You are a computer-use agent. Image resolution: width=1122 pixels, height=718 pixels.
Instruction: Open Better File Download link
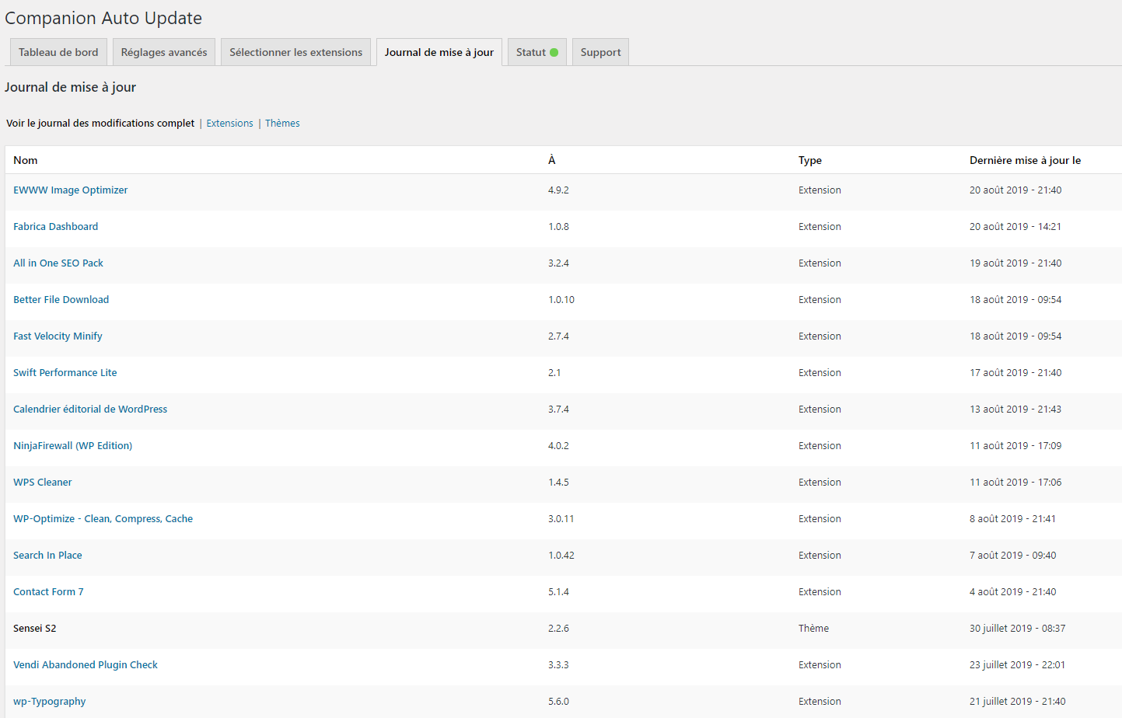click(x=61, y=299)
